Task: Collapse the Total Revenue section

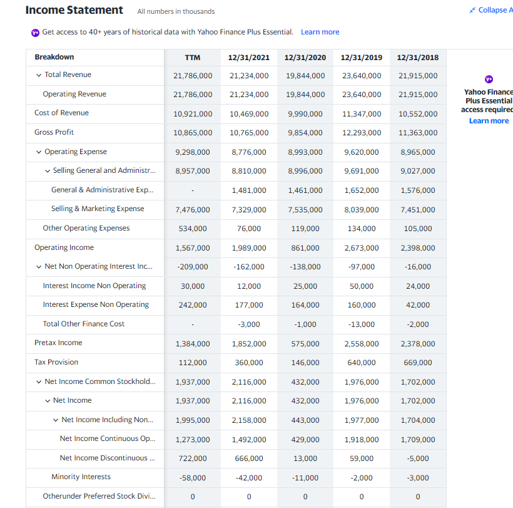Action: click(38, 75)
